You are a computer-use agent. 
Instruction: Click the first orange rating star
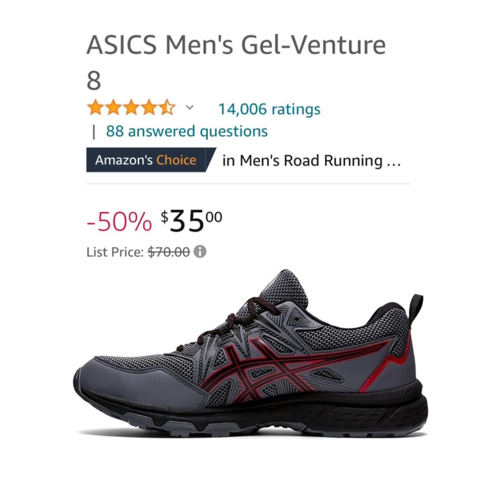pos(95,107)
